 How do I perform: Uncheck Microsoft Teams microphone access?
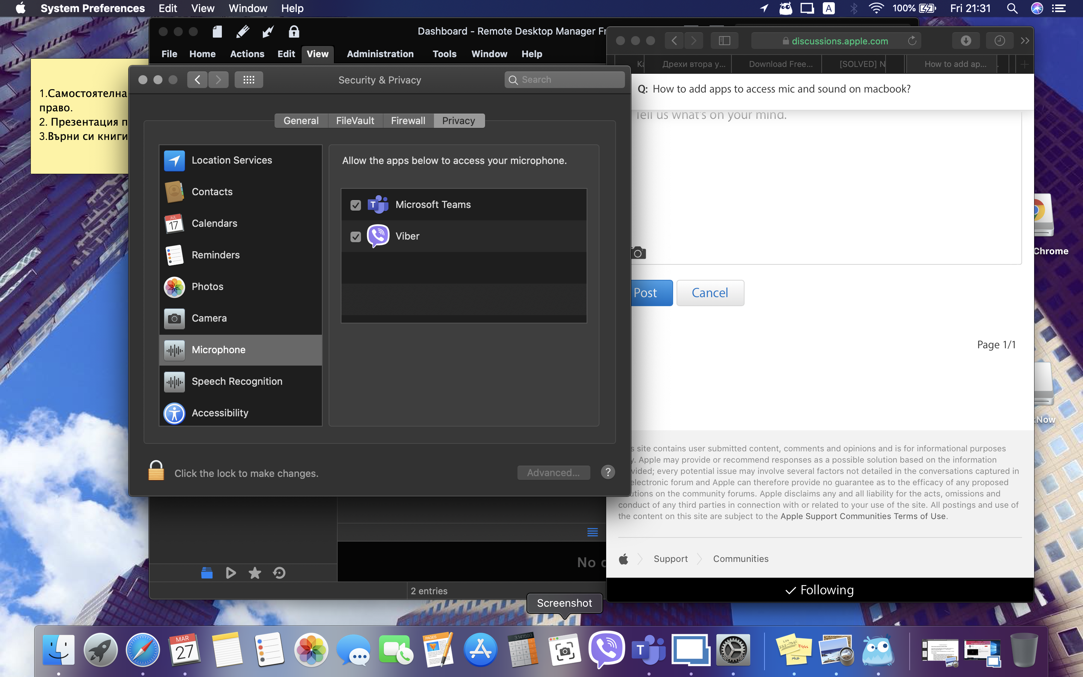[356, 205]
